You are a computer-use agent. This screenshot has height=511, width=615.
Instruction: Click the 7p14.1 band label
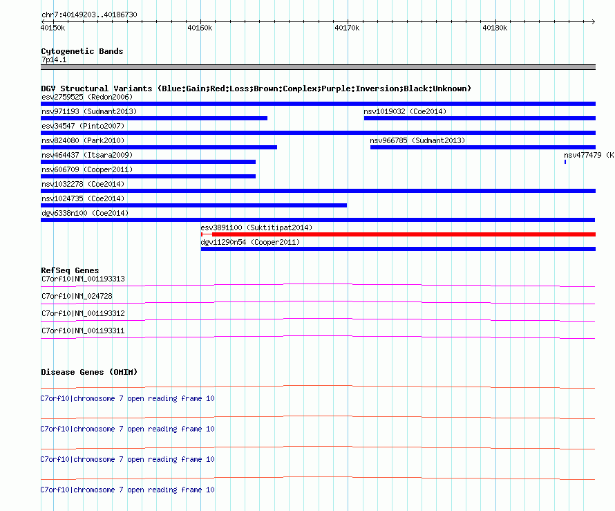coord(54,59)
